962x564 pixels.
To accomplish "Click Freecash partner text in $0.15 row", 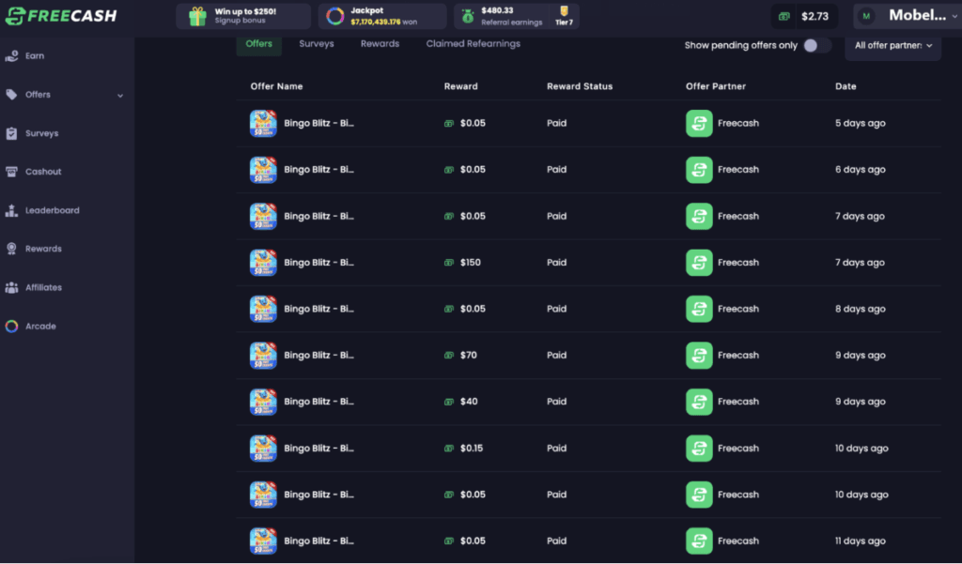I will point(738,449).
